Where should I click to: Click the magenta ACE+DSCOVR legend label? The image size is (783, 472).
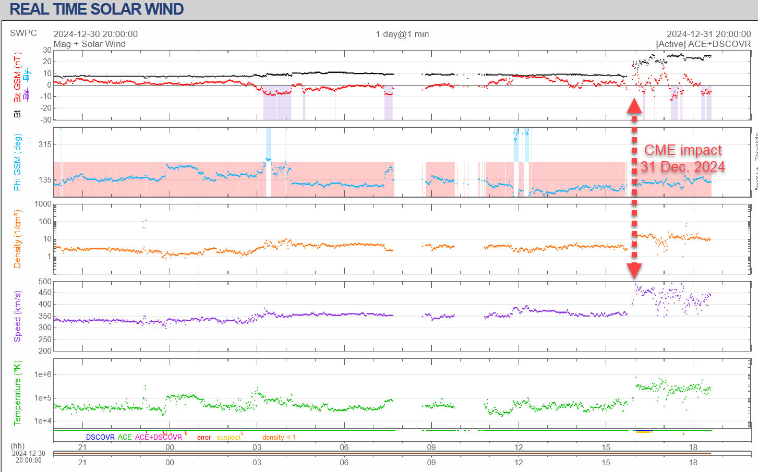(159, 437)
